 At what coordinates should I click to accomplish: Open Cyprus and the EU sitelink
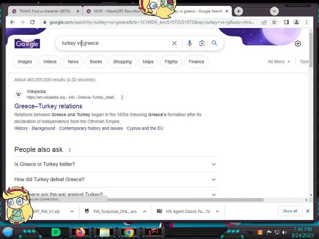click(x=145, y=128)
